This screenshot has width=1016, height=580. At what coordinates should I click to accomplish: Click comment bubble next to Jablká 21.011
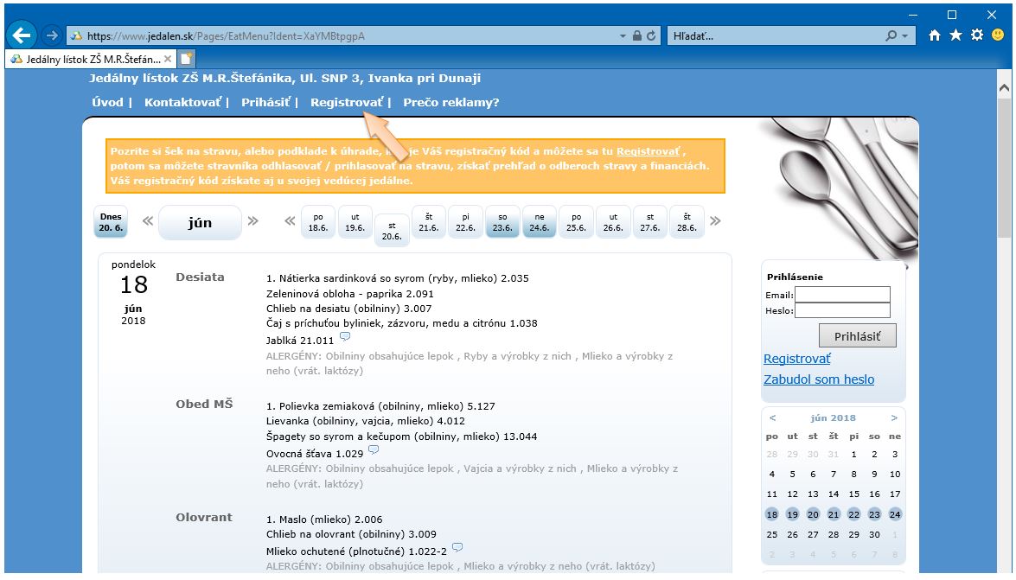pos(345,337)
